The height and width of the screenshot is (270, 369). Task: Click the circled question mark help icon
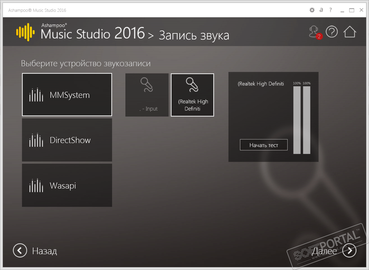pos(332,32)
